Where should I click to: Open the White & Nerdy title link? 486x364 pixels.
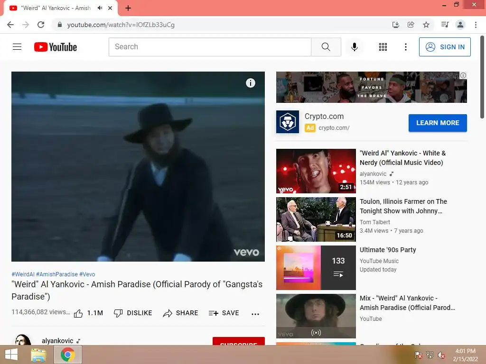tap(402, 158)
